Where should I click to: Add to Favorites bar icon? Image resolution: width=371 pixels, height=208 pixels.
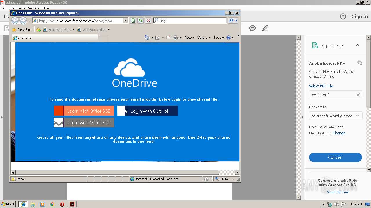pyautogui.click(x=38, y=29)
